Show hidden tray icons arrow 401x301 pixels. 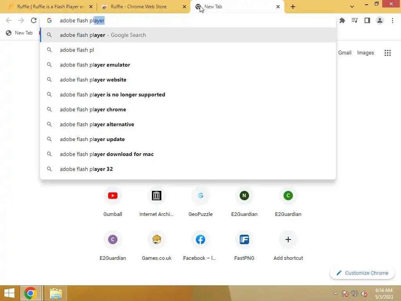(336, 294)
